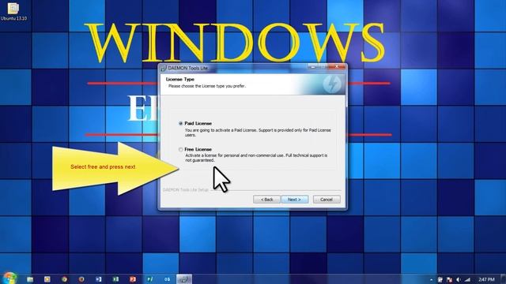The height and width of the screenshot is (284, 506).
Task: Show hidden system tray icons
Action: point(432,280)
